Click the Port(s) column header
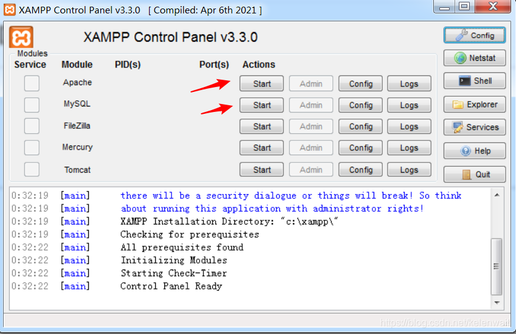The width and height of the screenshot is (516, 334). coord(214,64)
